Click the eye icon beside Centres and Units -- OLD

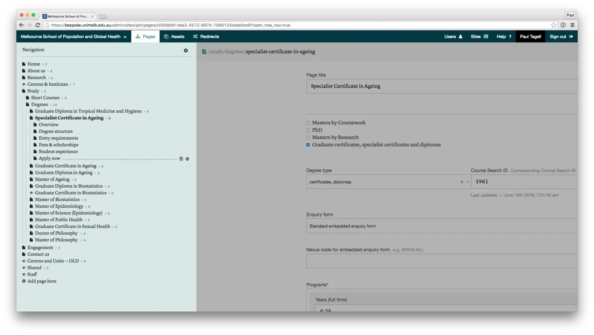coord(24,261)
